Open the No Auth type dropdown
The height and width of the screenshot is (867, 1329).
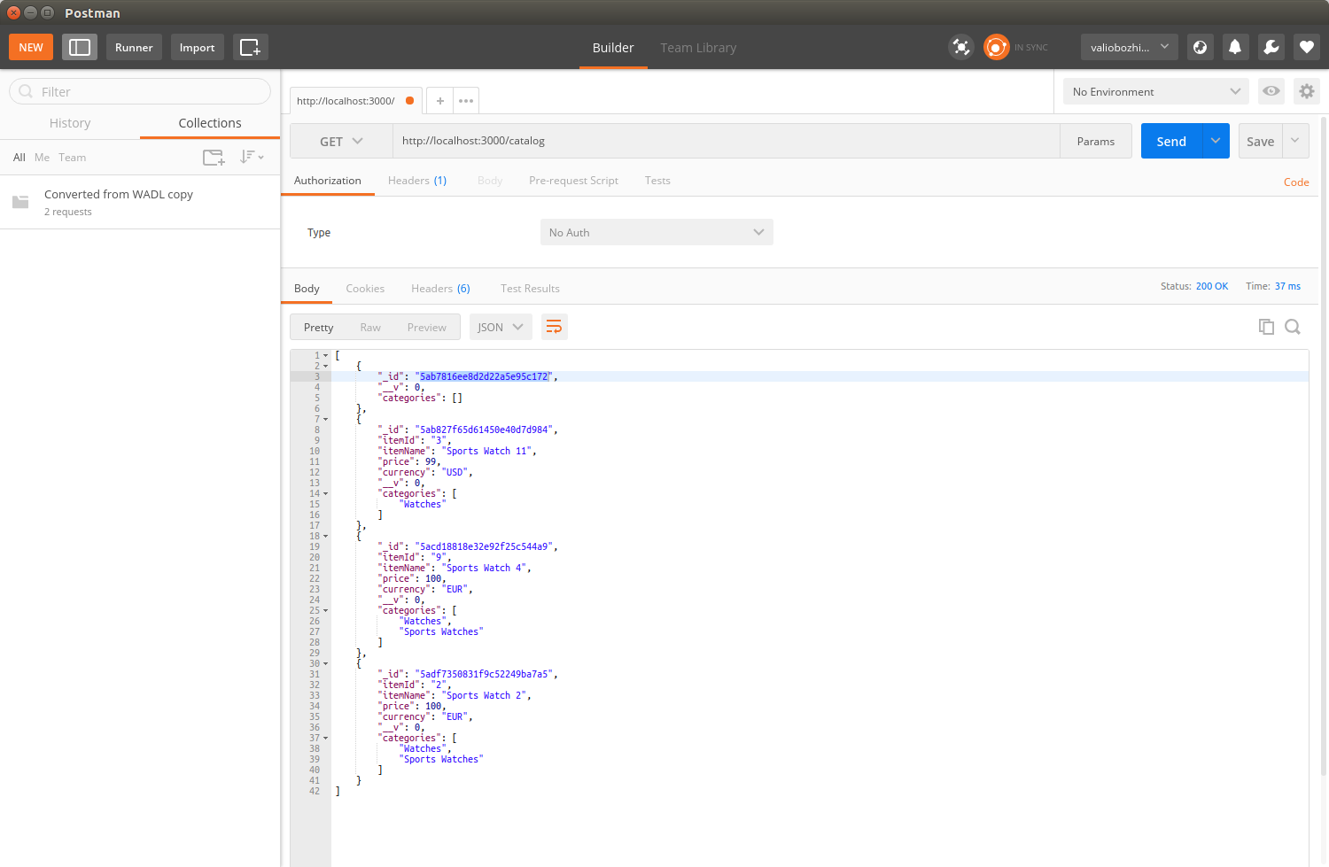pyautogui.click(x=656, y=233)
